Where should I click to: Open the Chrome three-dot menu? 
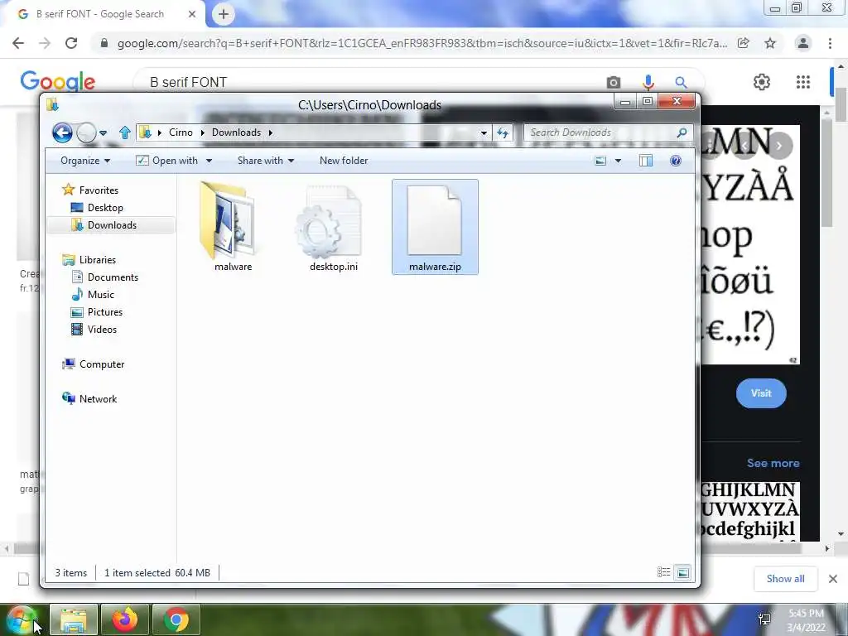(x=830, y=43)
